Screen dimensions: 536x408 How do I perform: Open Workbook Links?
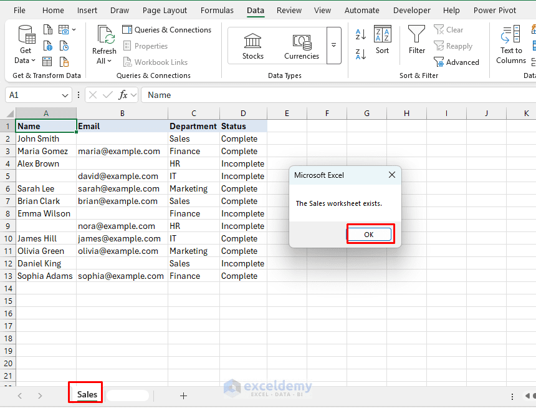[156, 62]
